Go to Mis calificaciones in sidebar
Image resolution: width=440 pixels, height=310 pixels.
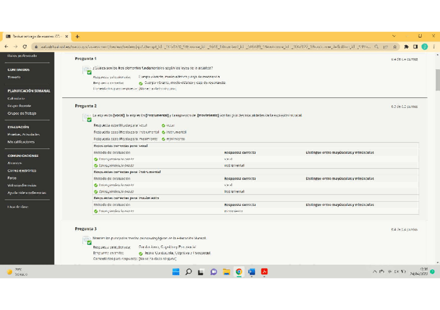coord(21,142)
